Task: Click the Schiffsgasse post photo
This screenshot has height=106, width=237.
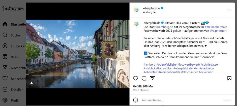Action: coord(78,54)
